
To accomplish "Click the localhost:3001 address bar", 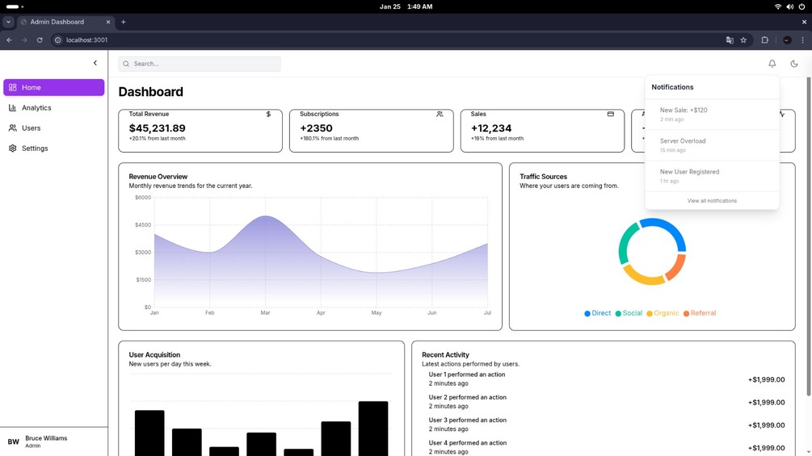I will point(389,40).
